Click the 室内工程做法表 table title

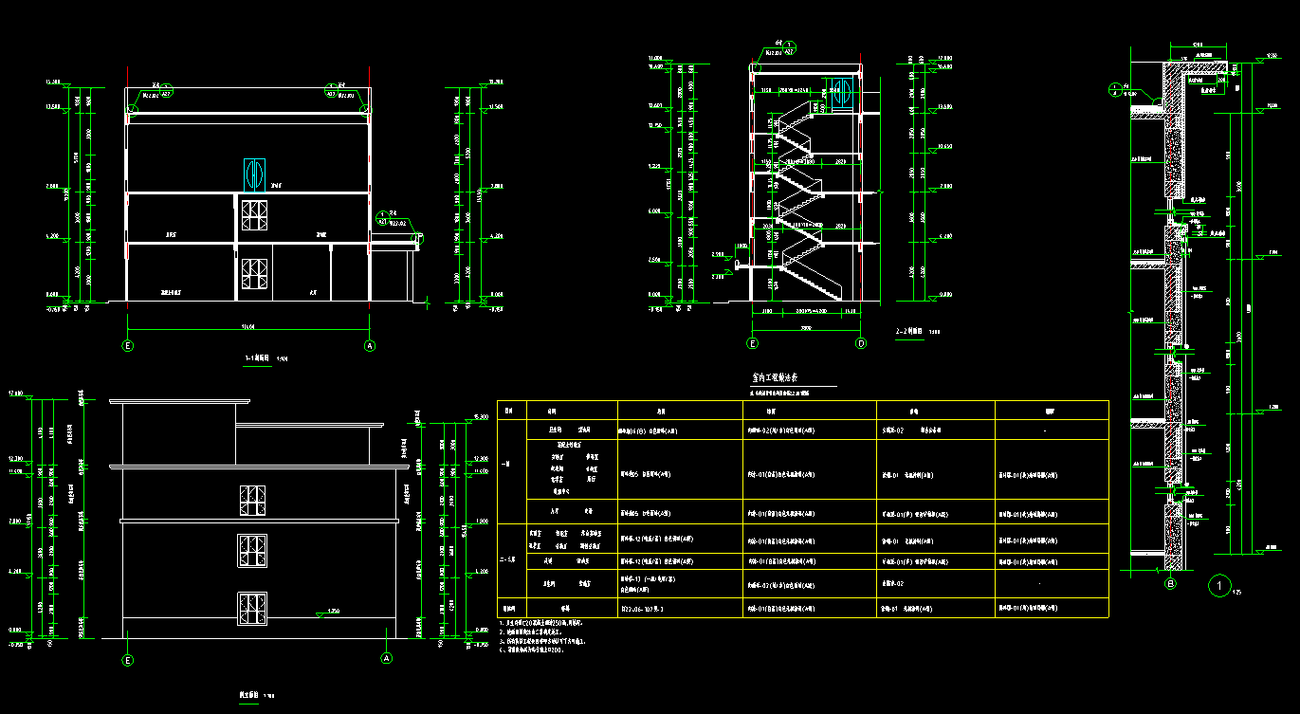(x=778, y=376)
